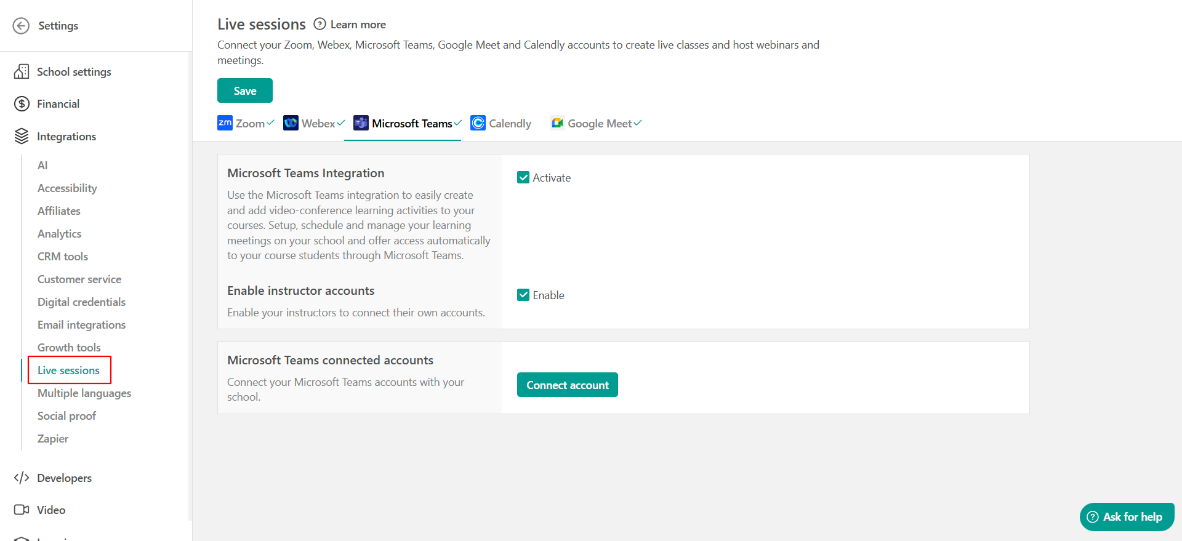Click the Calendly logo icon

[478, 123]
